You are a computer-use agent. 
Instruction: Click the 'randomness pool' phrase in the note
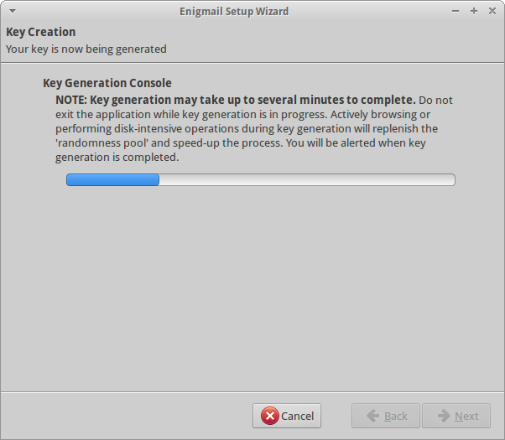(x=102, y=143)
